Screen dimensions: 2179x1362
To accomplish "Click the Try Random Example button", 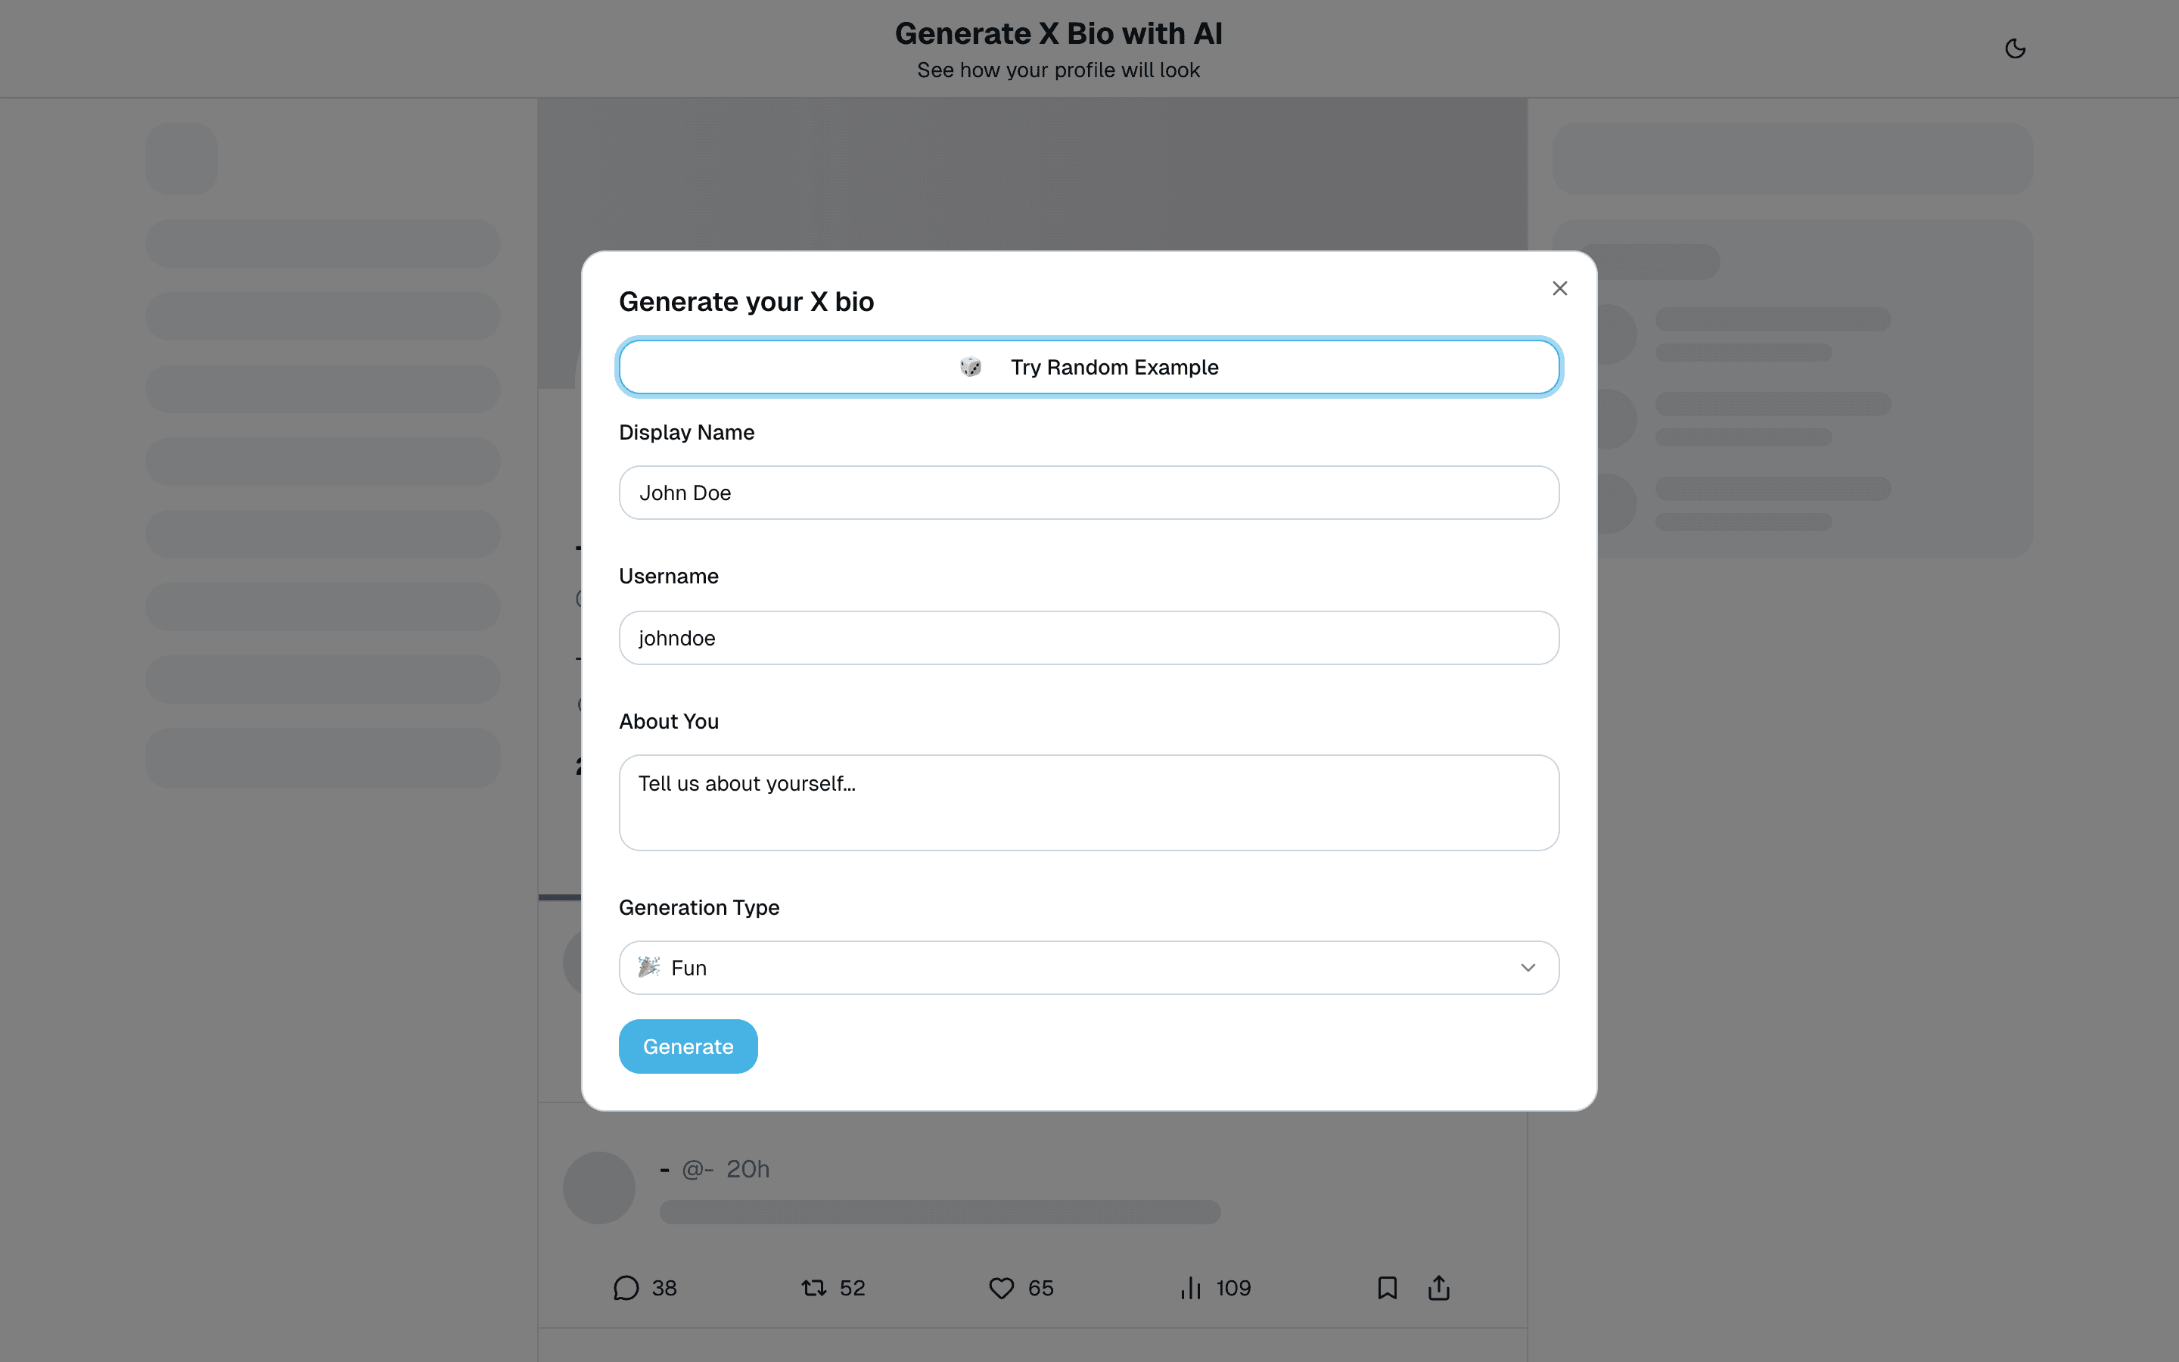I will coord(1089,368).
